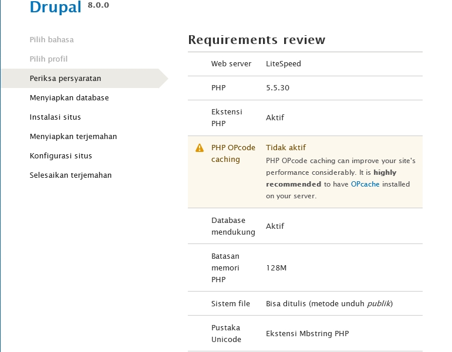Image resolution: width=452 pixels, height=352 pixels.
Task: Click the LiteSpeed web server value
Action: (283, 64)
